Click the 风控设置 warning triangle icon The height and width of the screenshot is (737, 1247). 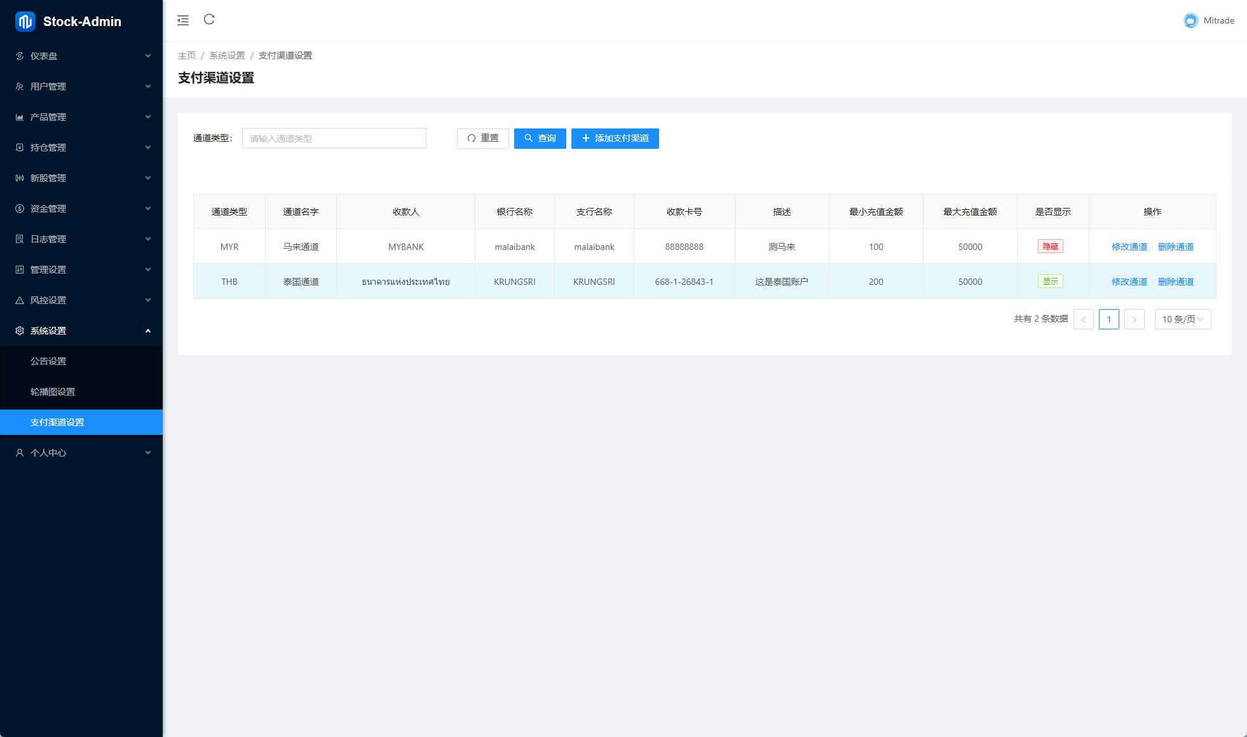click(x=20, y=300)
